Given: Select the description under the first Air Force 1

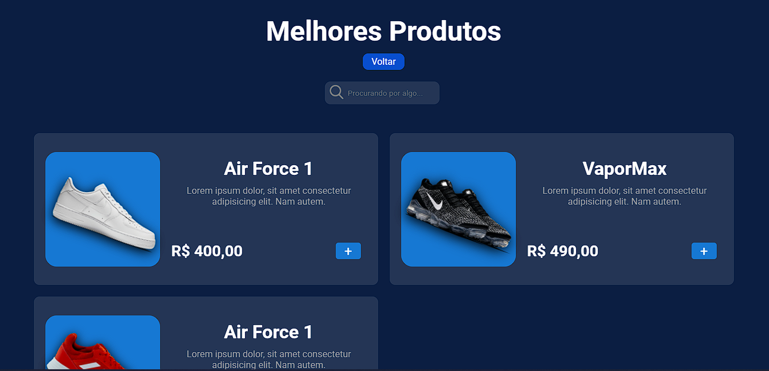Looking at the screenshot, I should click(269, 196).
